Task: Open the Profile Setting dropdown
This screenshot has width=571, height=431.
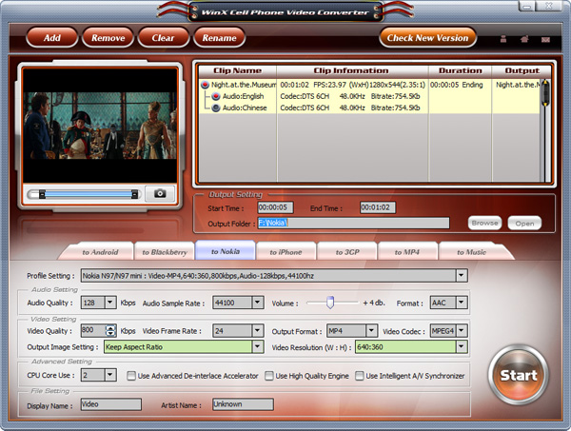Action: coord(462,276)
